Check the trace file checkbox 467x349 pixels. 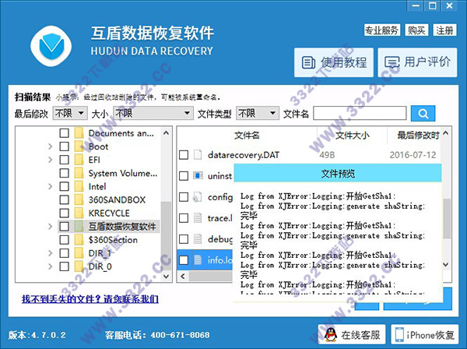click(x=184, y=218)
